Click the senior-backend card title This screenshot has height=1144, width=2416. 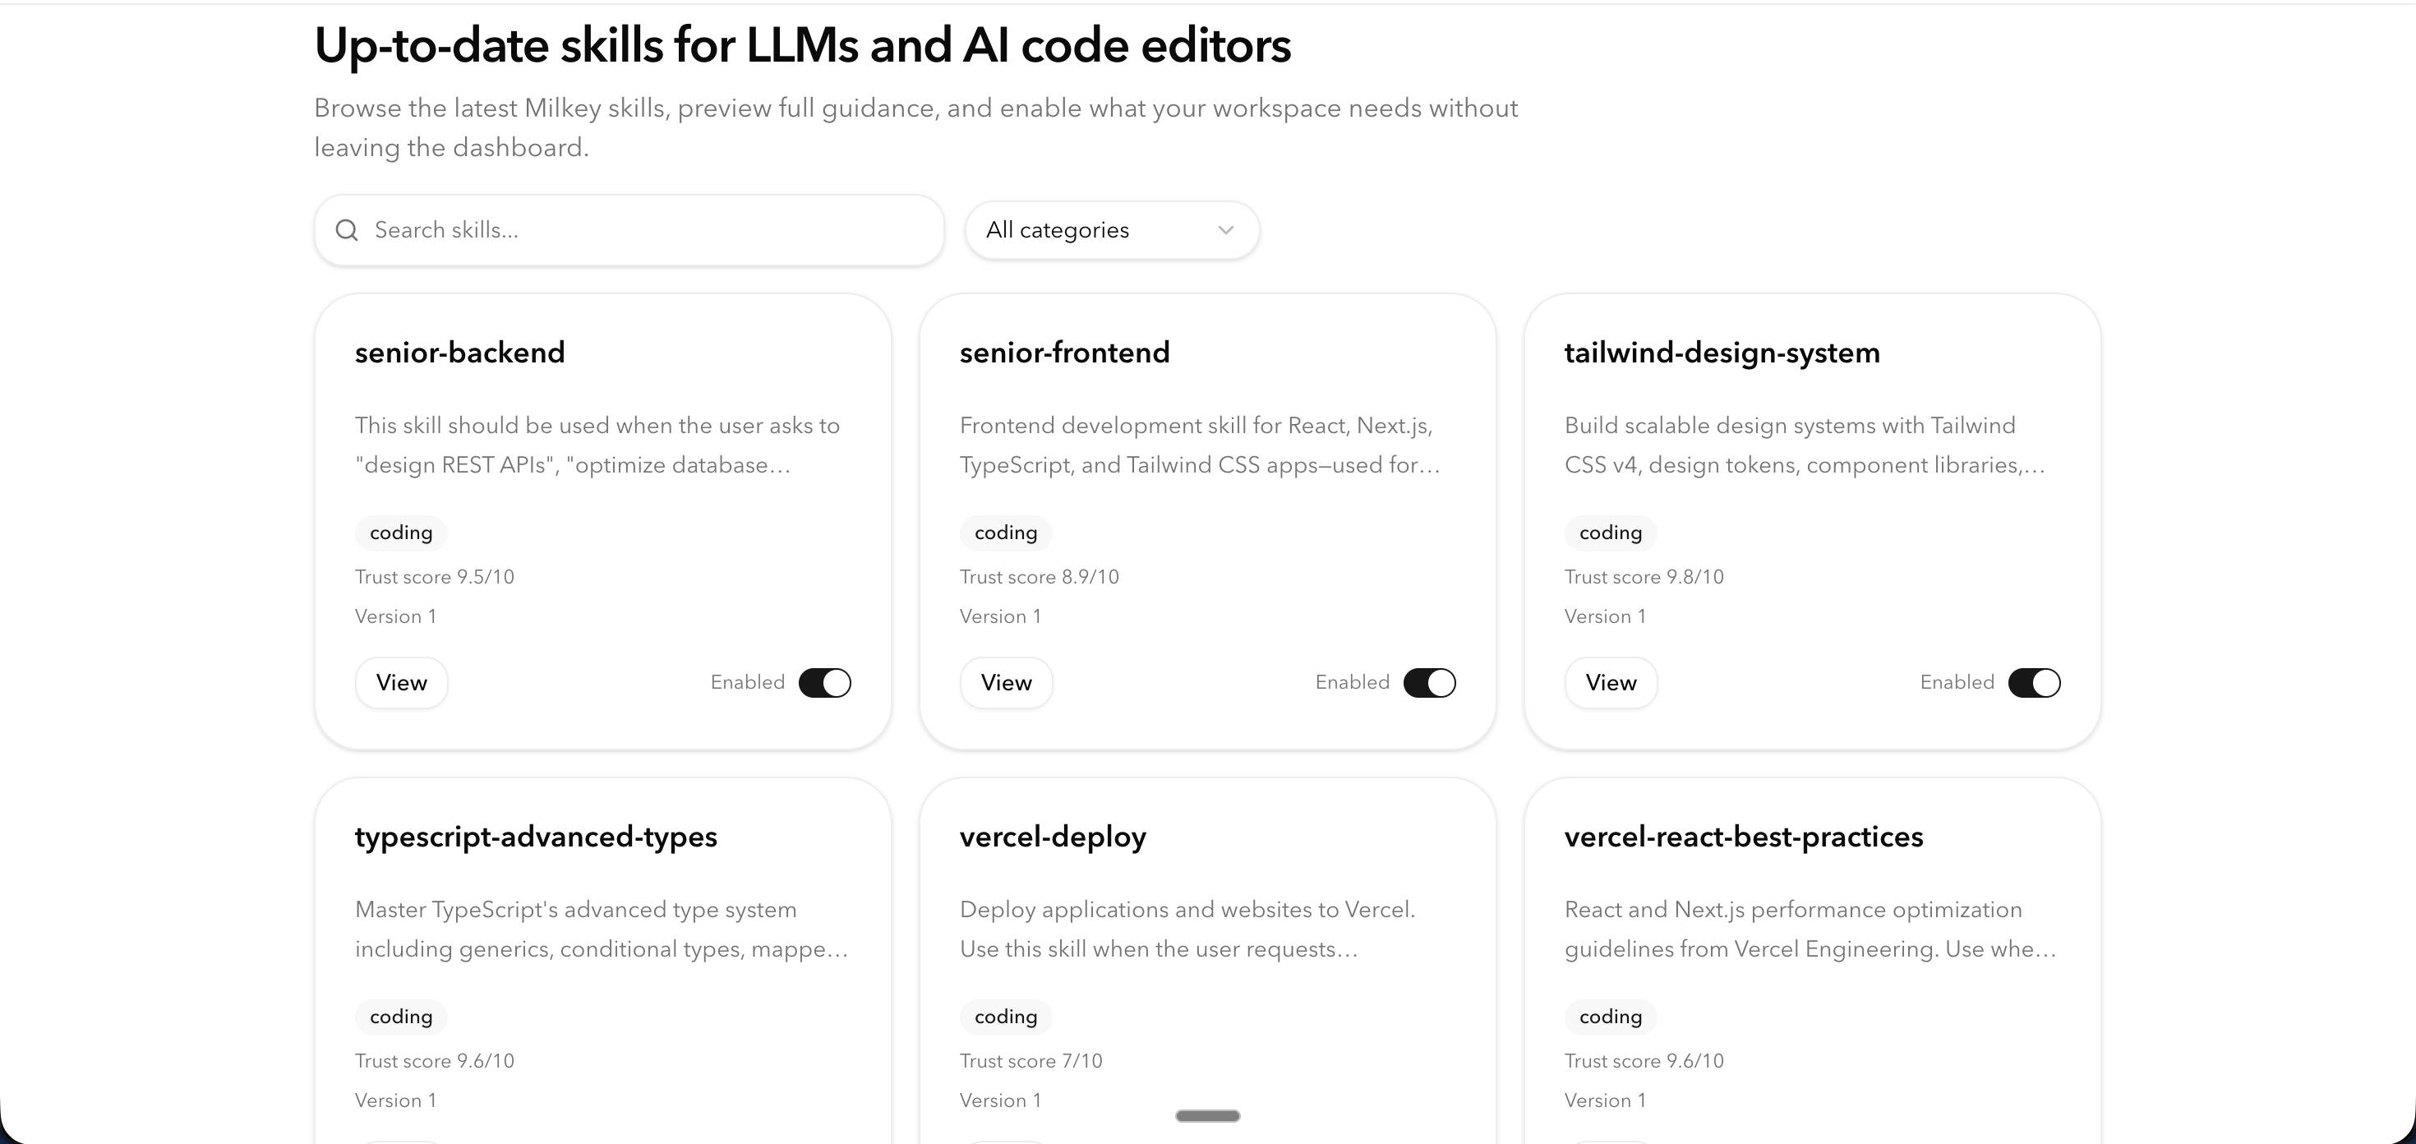(459, 353)
